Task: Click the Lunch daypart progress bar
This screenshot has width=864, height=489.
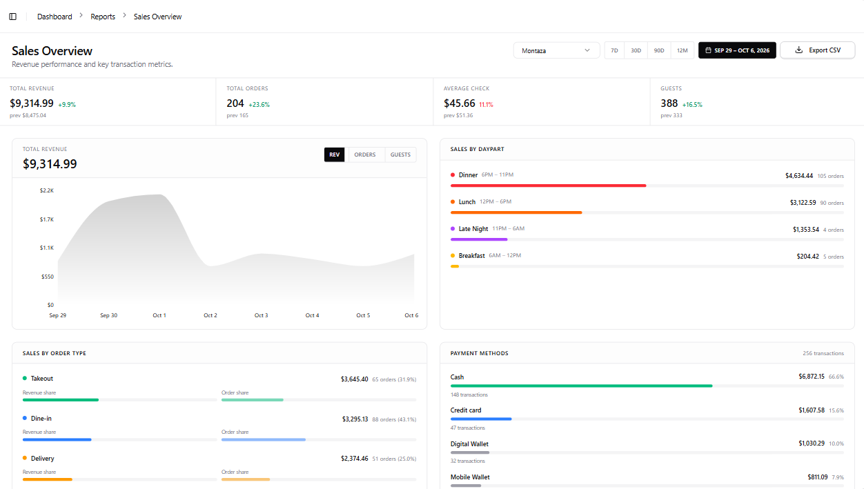Action: point(647,212)
